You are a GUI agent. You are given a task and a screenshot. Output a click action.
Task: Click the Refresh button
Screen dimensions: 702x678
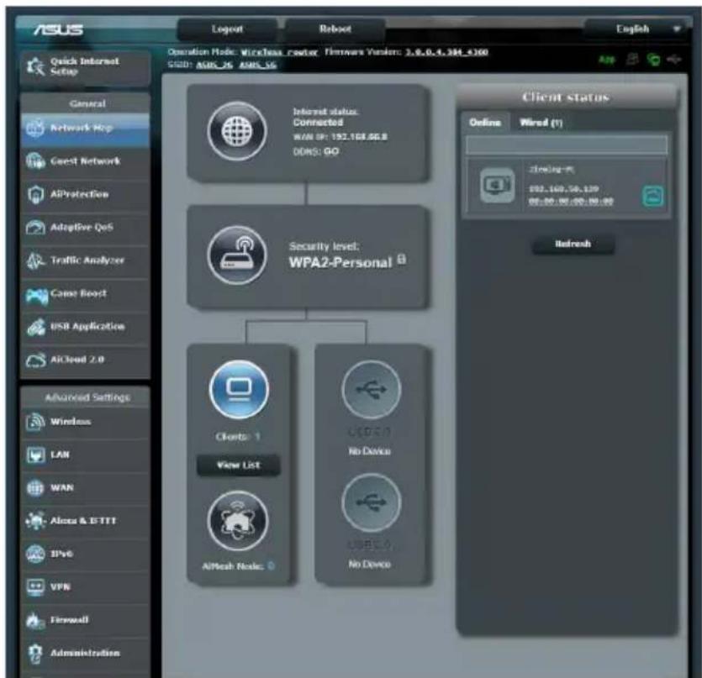click(x=573, y=244)
